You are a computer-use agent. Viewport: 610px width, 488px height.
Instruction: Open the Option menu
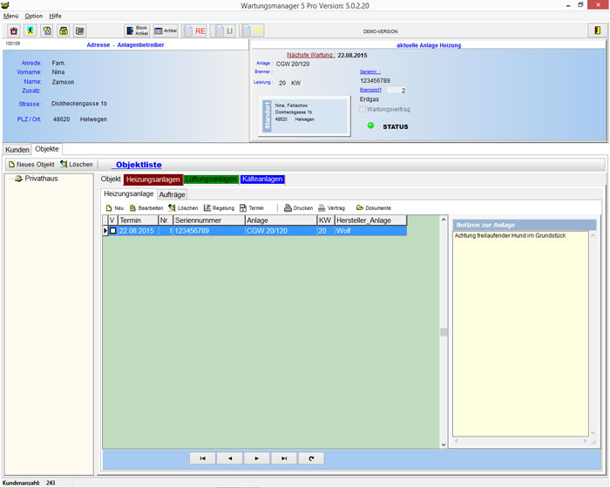pyautogui.click(x=34, y=16)
